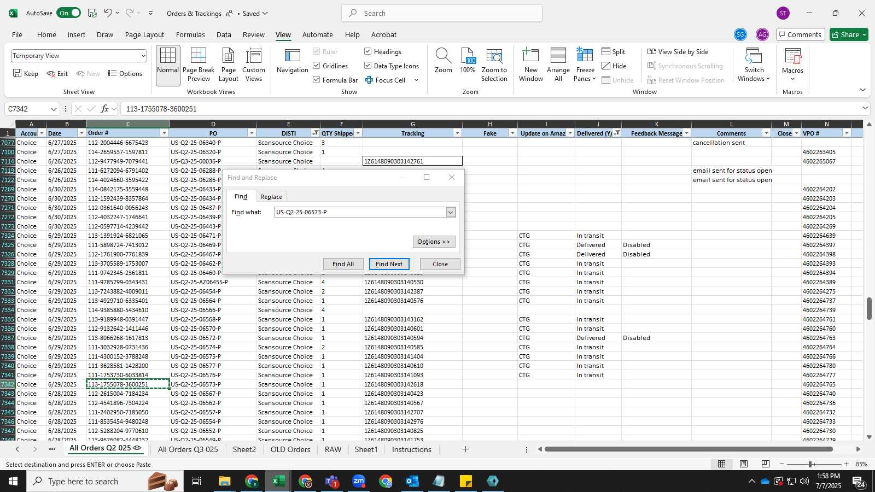The height and width of the screenshot is (492, 875).
Task: Toggle Formula Bar checkbox
Action: point(317,80)
